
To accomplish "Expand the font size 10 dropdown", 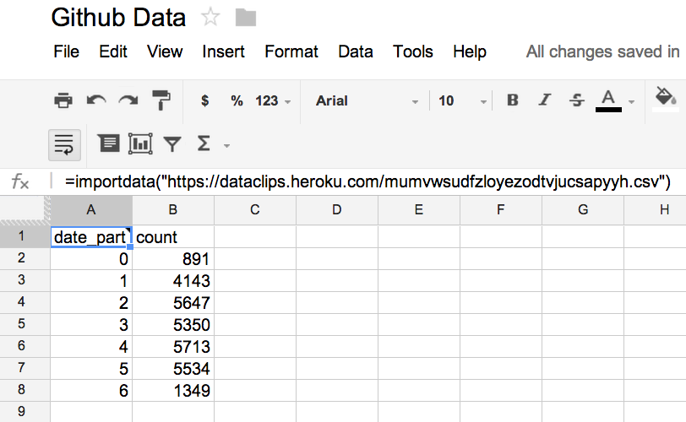I will (462, 101).
